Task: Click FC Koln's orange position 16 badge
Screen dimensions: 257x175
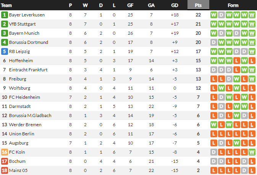Action: 5,152
